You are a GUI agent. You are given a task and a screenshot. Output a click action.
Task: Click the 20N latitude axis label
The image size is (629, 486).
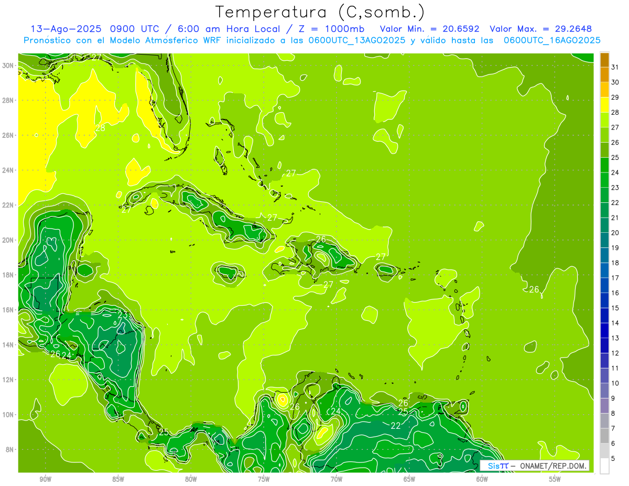click(8, 240)
